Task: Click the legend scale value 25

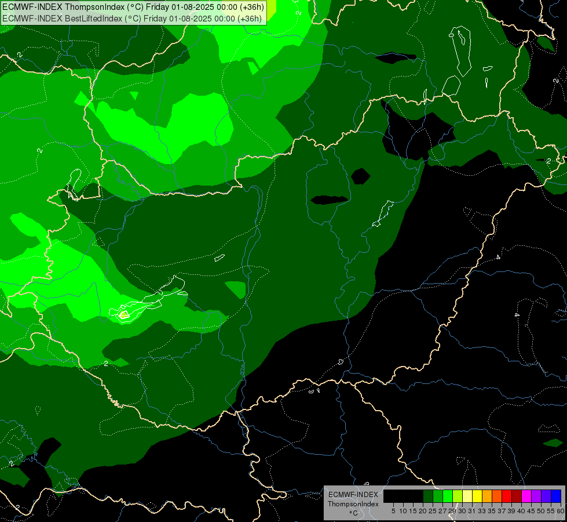Action: click(x=433, y=511)
